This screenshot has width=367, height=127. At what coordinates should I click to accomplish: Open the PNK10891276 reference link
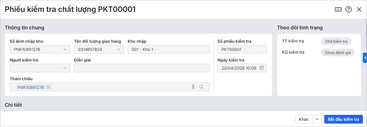coord(31,87)
